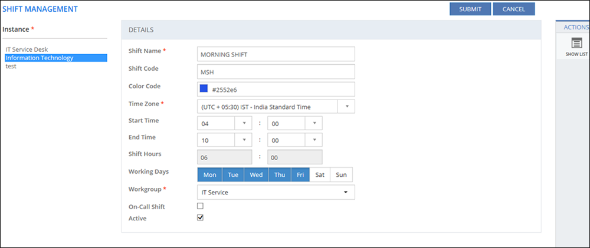Click the blue Color Code swatch
Image resolution: width=590 pixels, height=248 pixels.
point(204,88)
